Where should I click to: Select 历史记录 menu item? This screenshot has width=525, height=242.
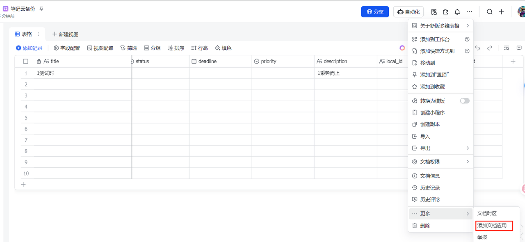pyautogui.click(x=441, y=187)
